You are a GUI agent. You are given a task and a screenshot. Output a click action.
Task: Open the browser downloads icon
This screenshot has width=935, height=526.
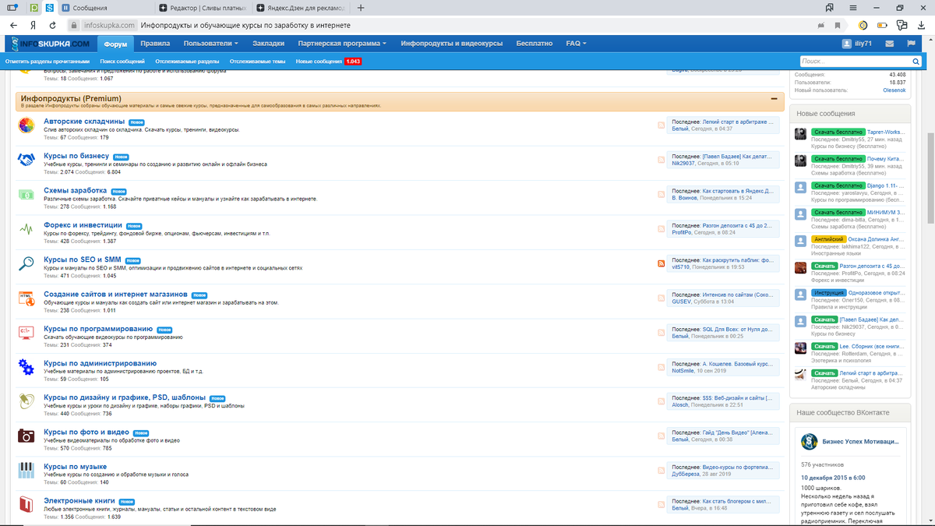[919, 25]
